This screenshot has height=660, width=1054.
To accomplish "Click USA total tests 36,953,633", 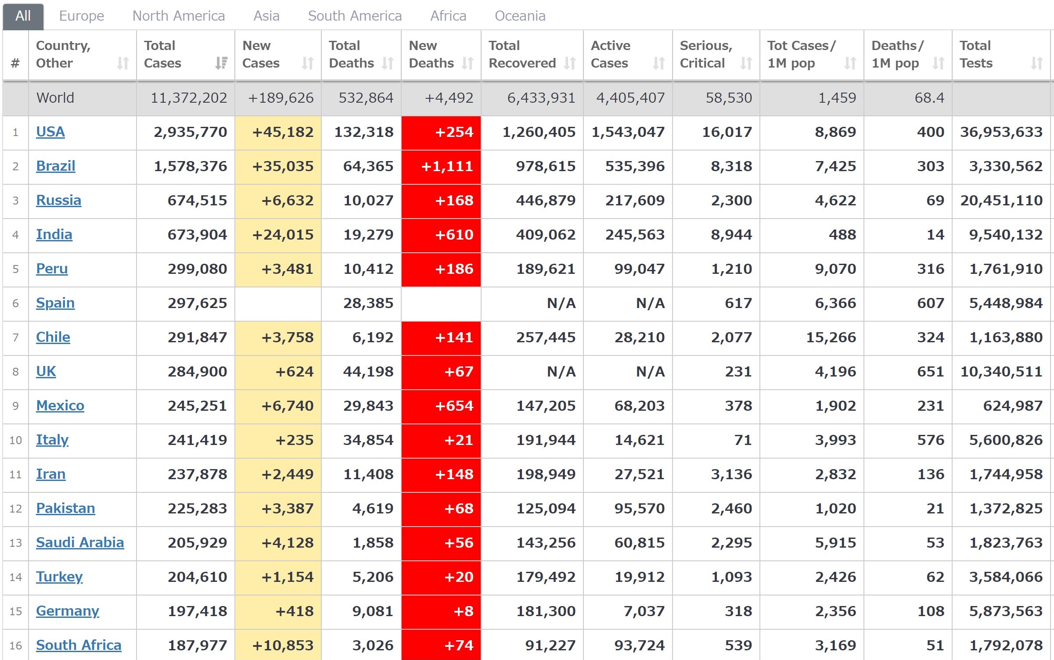I will [1001, 132].
